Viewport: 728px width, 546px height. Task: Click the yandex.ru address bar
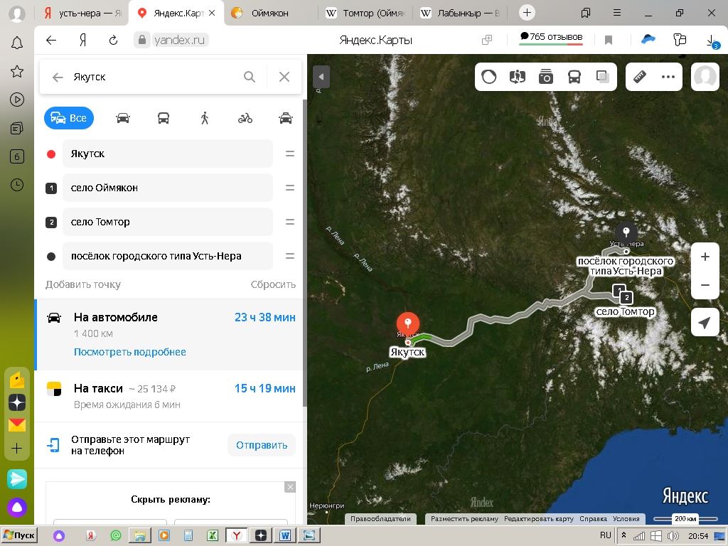point(179,40)
